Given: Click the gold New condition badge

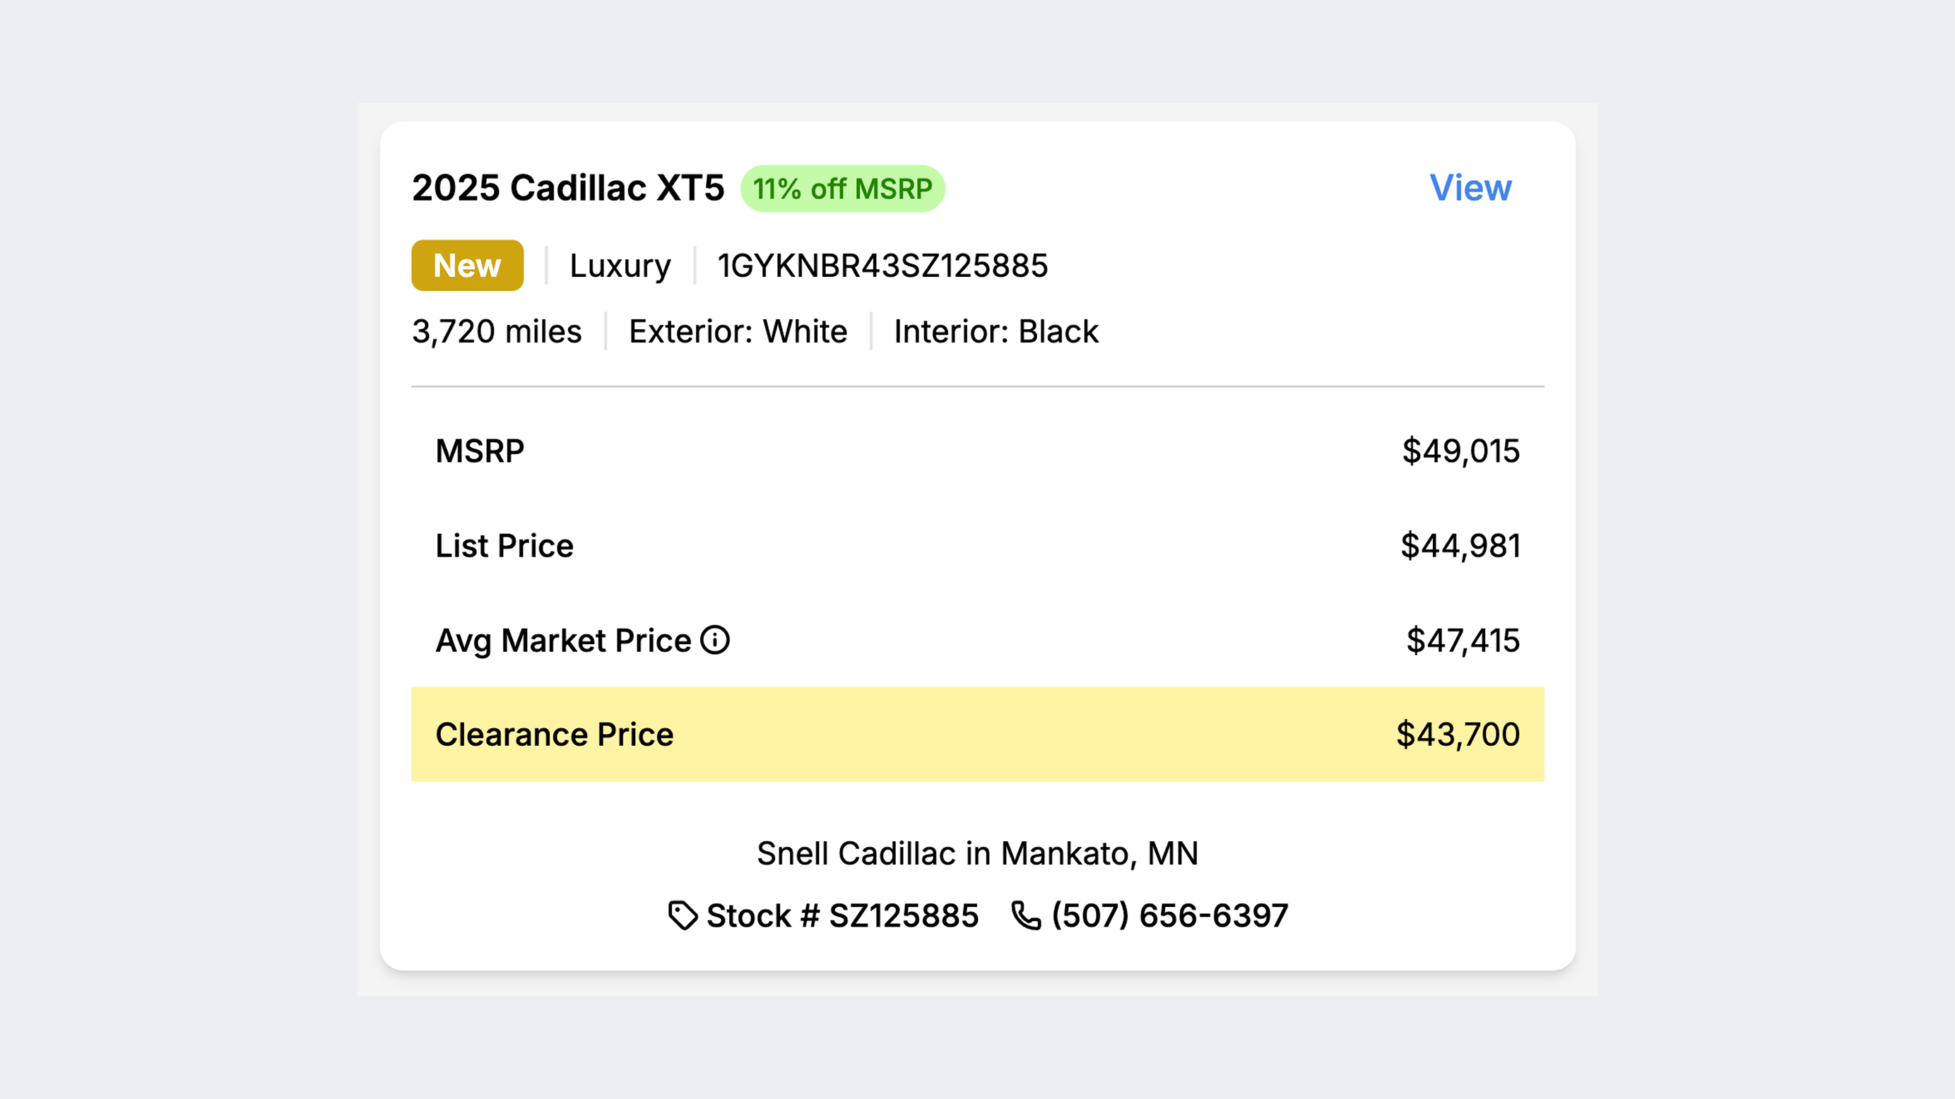Looking at the screenshot, I should 468,266.
